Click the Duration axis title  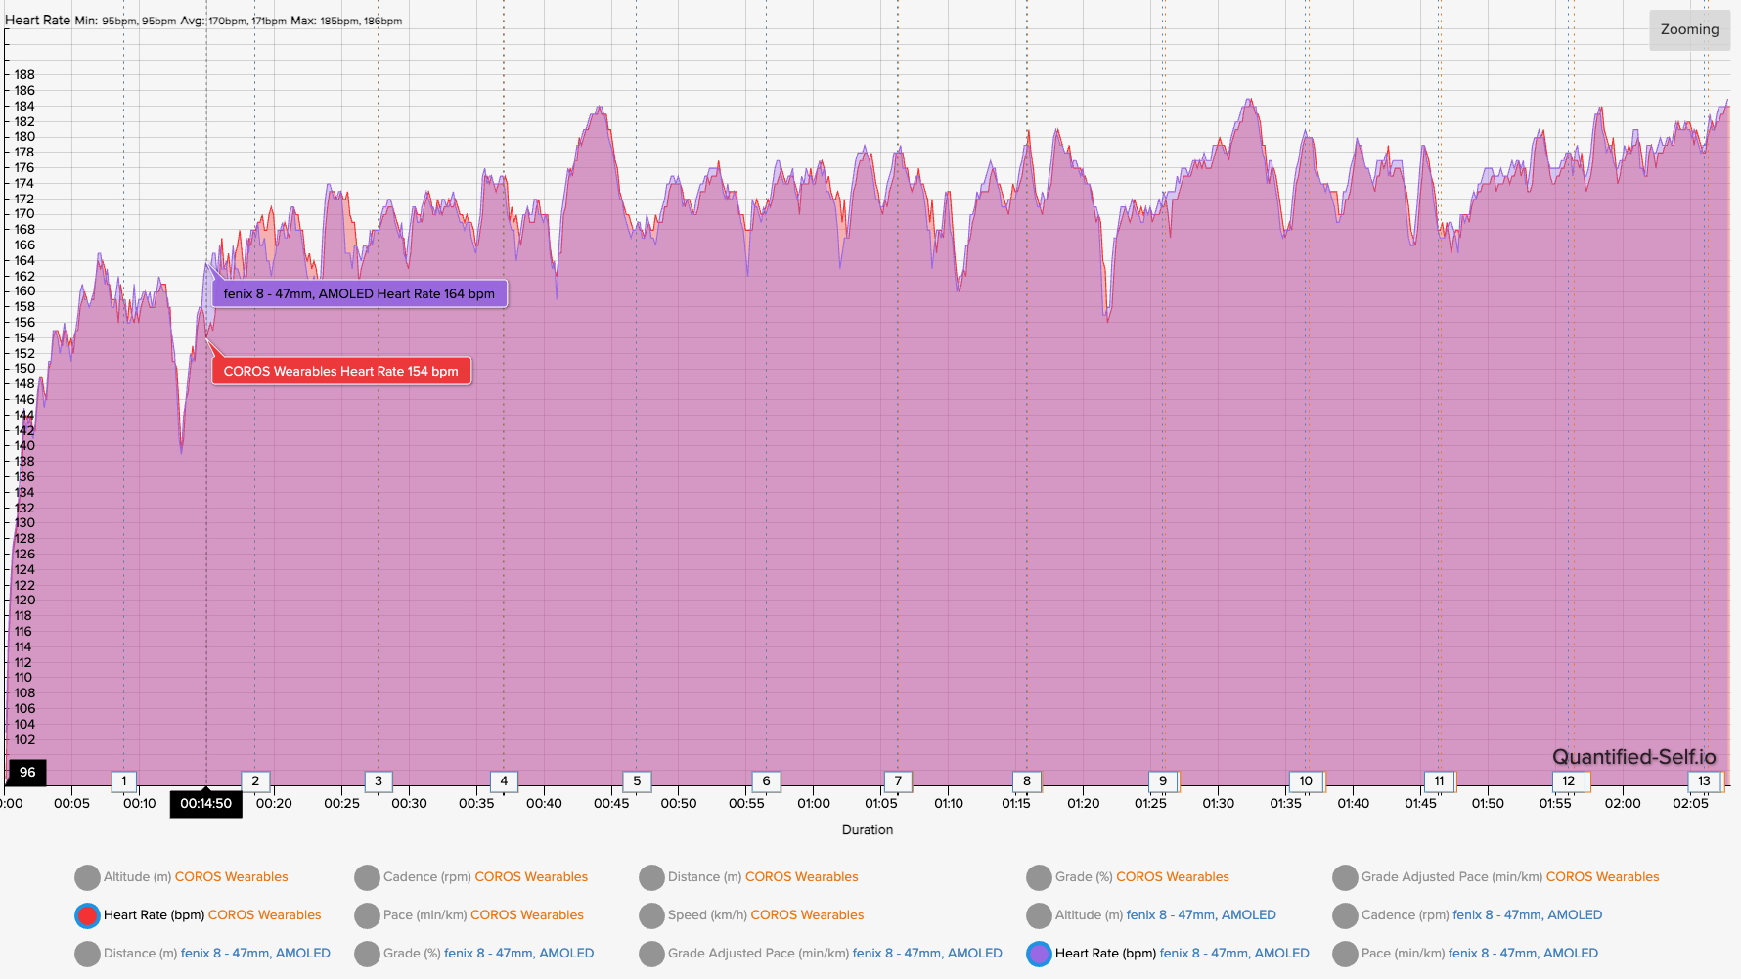[x=868, y=830]
